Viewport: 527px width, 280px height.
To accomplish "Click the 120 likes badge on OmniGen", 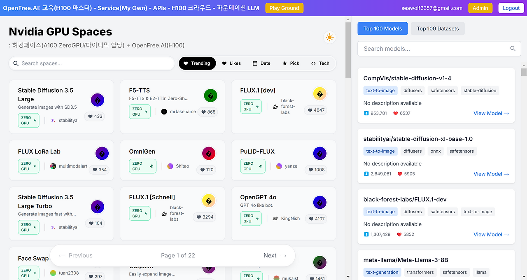I will tap(207, 170).
